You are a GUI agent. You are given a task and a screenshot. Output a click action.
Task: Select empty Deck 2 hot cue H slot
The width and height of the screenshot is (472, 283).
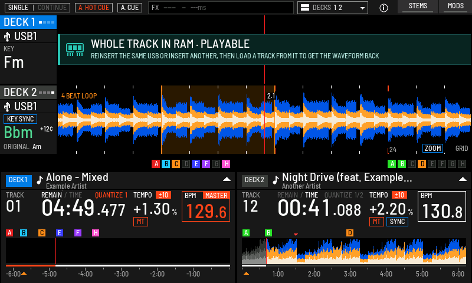click(462, 164)
